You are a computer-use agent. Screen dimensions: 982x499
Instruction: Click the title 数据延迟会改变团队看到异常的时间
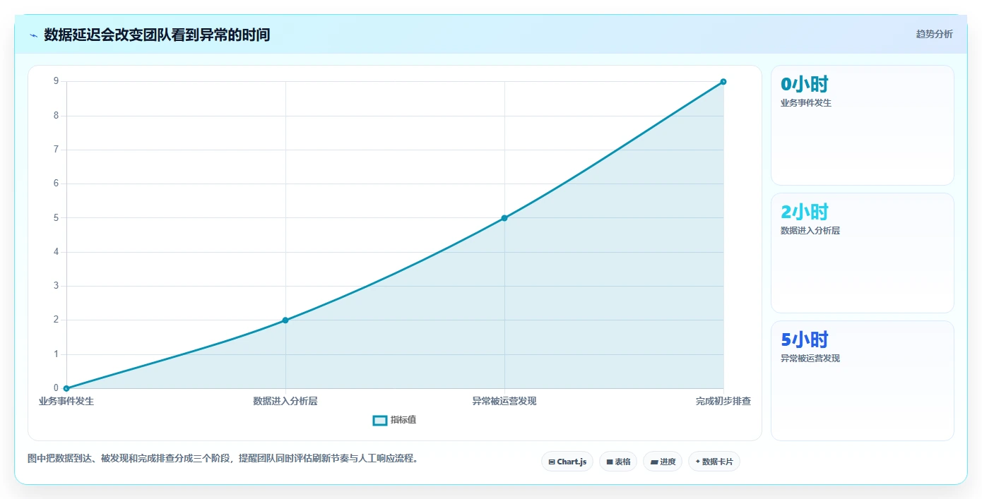(157, 35)
